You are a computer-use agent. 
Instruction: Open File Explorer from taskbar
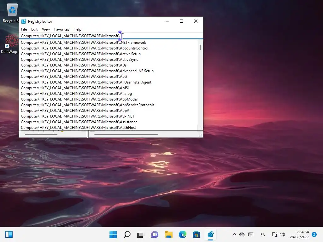click(168, 234)
